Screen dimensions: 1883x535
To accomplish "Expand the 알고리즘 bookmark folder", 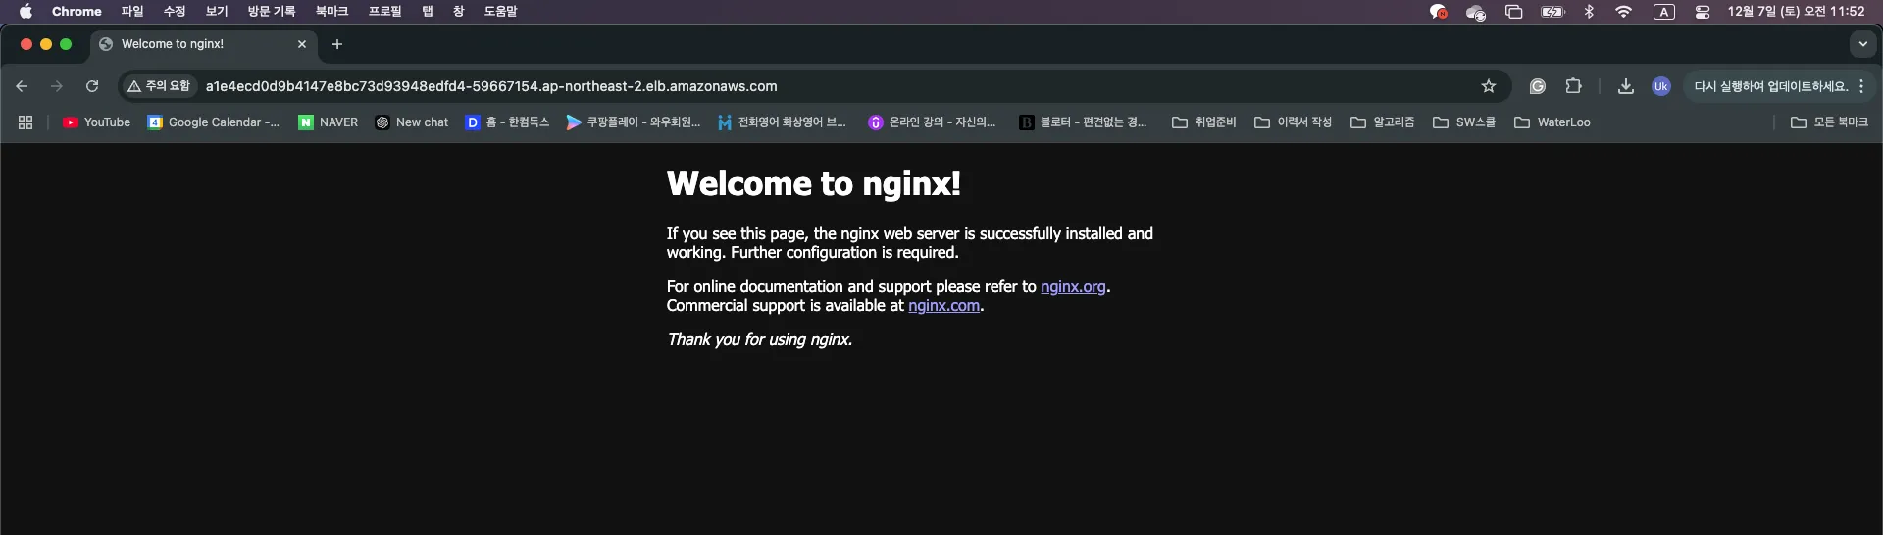I will pos(1383,122).
